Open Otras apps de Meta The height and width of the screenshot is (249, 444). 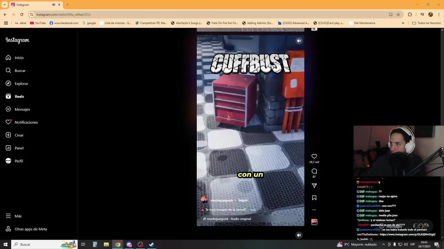click(x=26, y=229)
